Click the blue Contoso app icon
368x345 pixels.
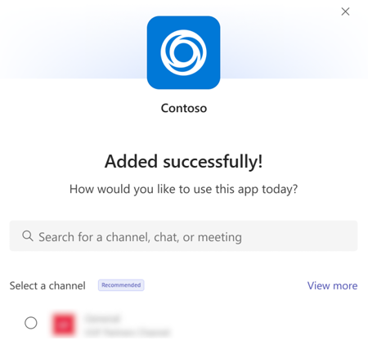tap(183, 52)
